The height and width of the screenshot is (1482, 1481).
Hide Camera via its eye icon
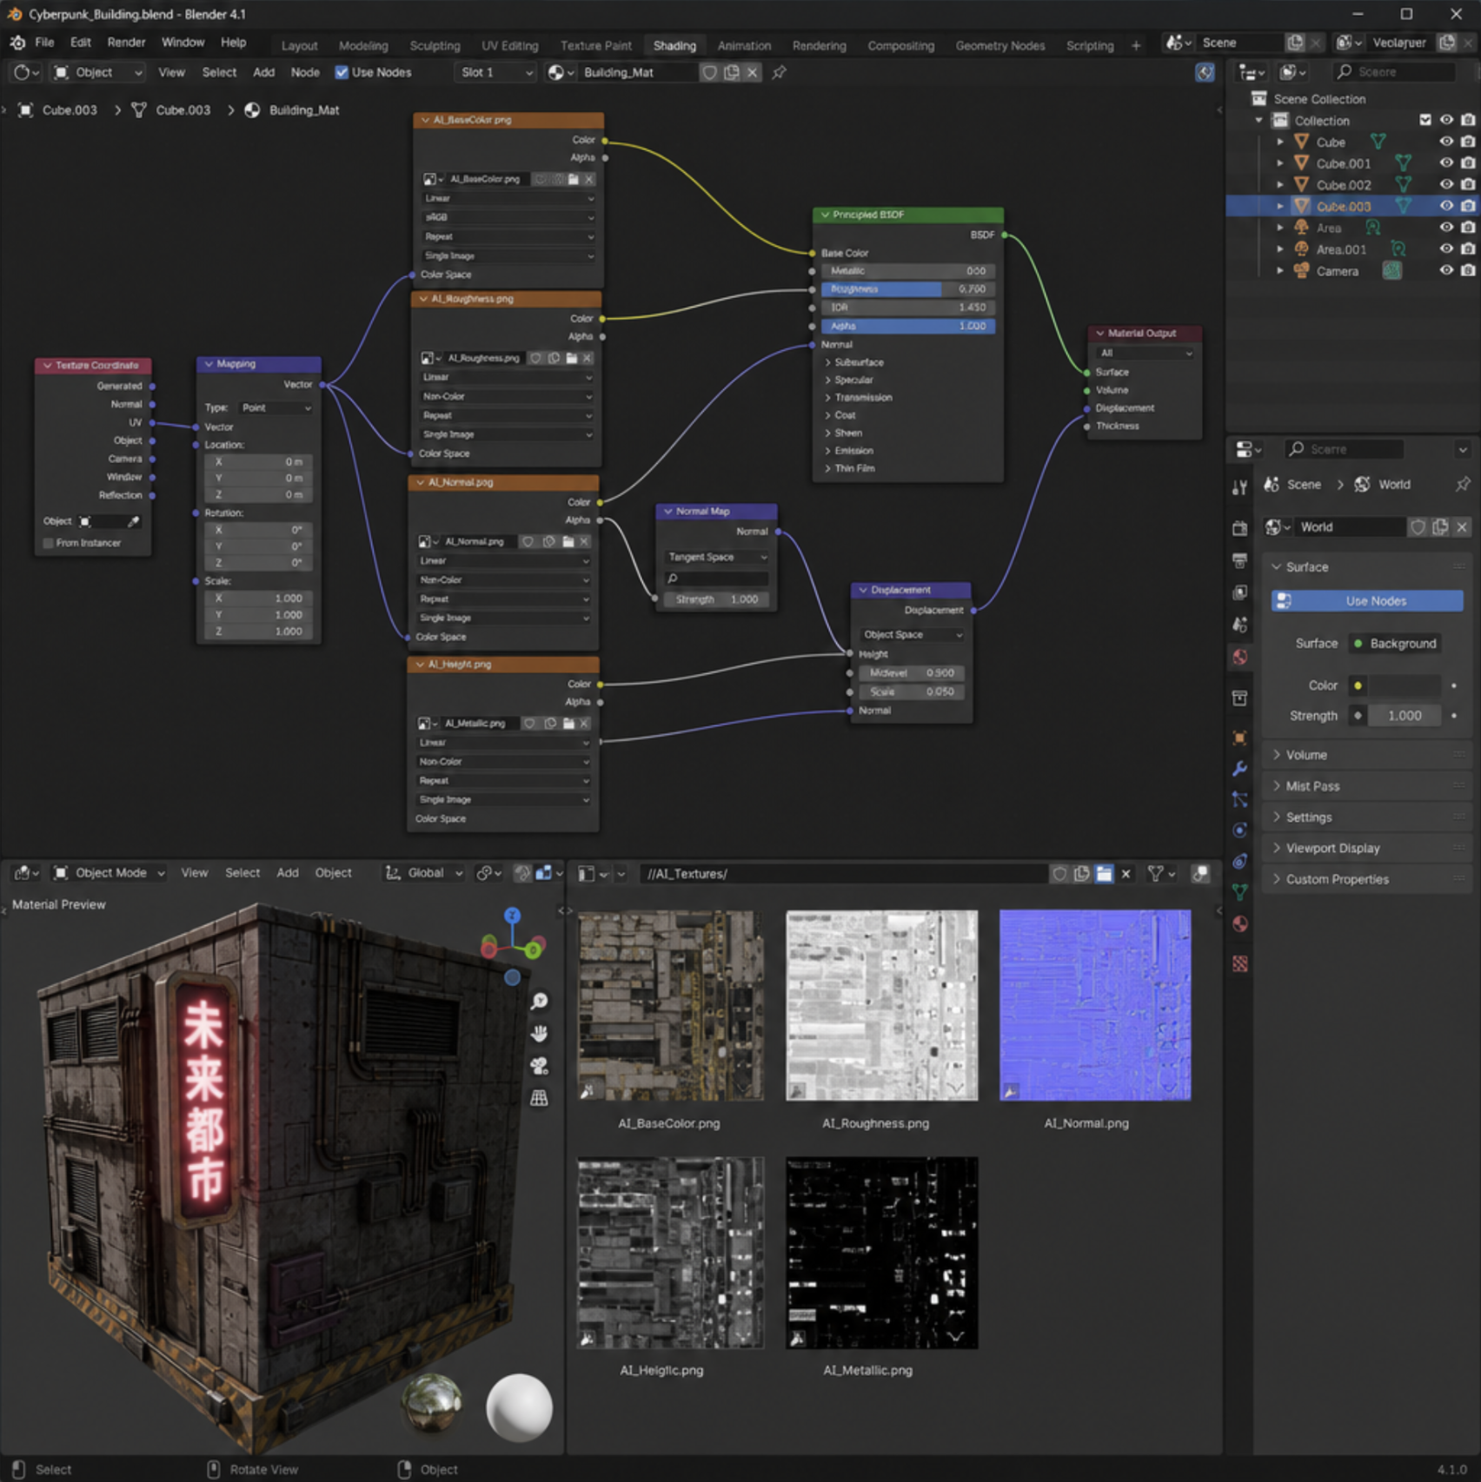tap(1446, 271)
